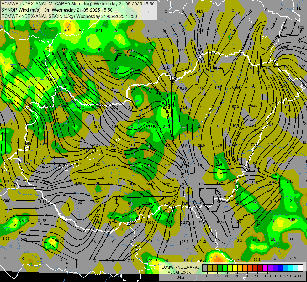
Task: Click the yellow swatch in the MLCAPE legend
Action: [x=235, y=268]
